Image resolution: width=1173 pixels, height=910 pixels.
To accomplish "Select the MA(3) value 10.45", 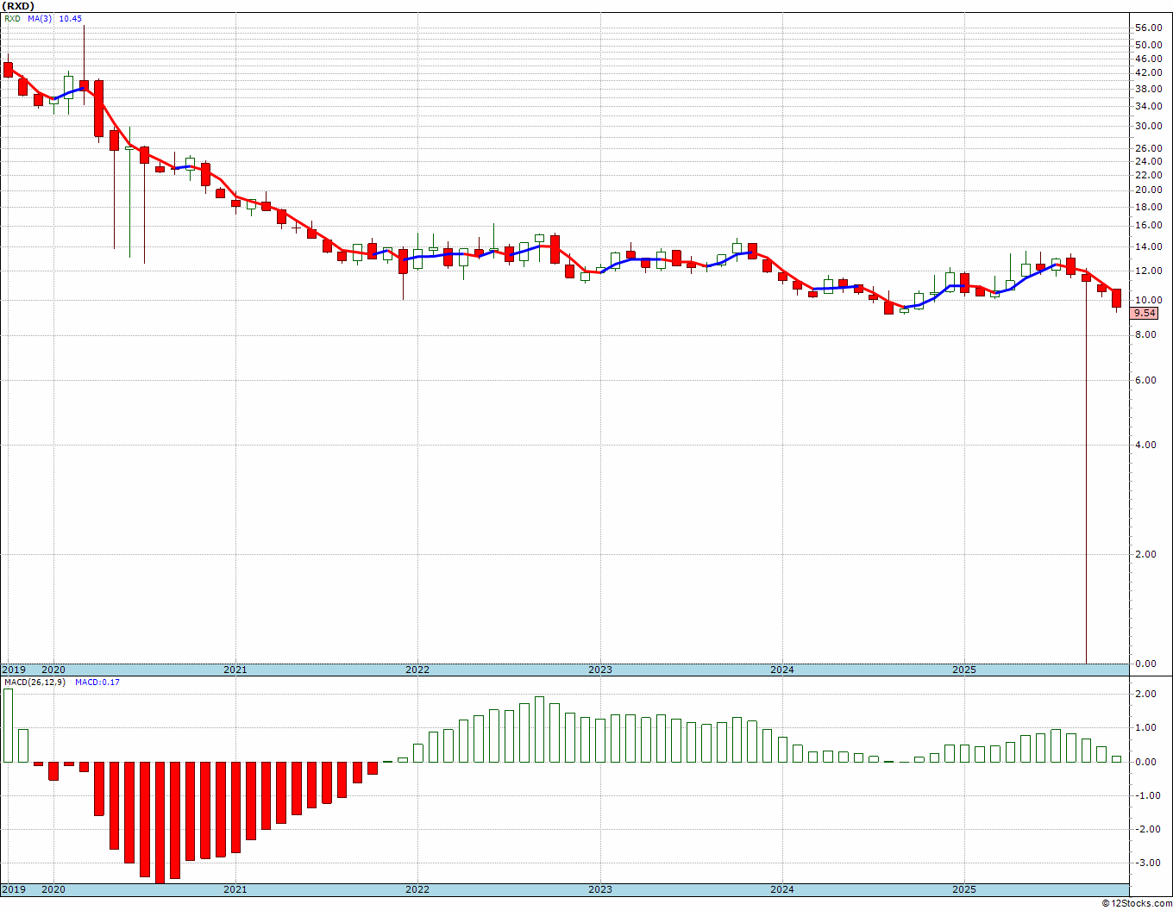I will tap(71, 19).
